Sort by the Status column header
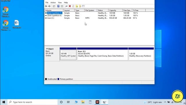Screen dimensions: 186x105 pos(103,10)
